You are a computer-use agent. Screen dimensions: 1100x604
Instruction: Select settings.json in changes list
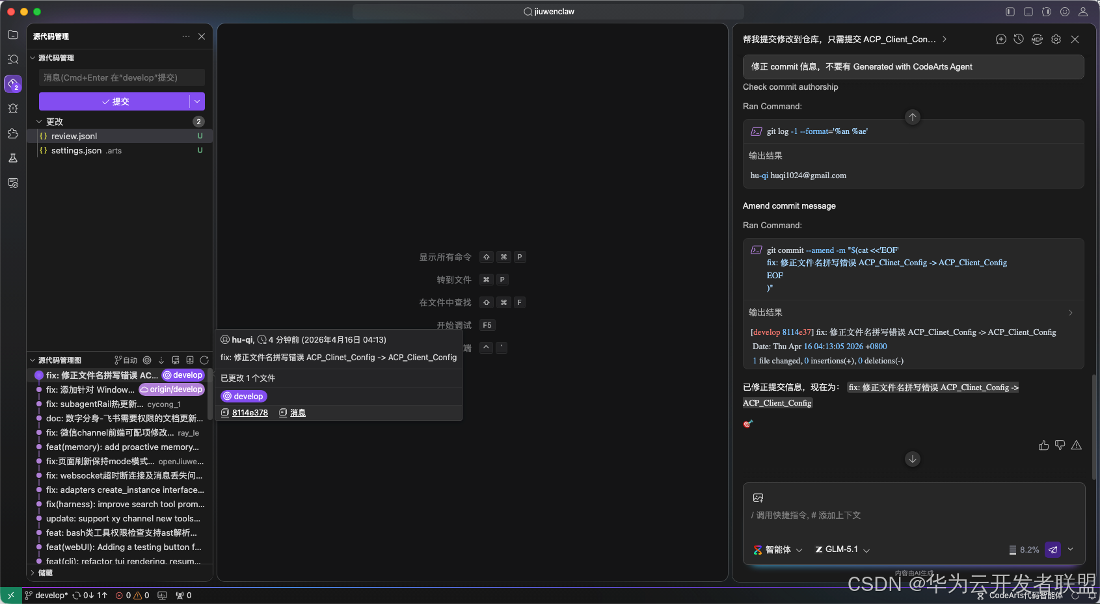120,150
